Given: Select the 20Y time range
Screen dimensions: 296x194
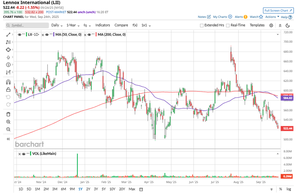Looking at the screenshot, I should [x=122, y=189].
